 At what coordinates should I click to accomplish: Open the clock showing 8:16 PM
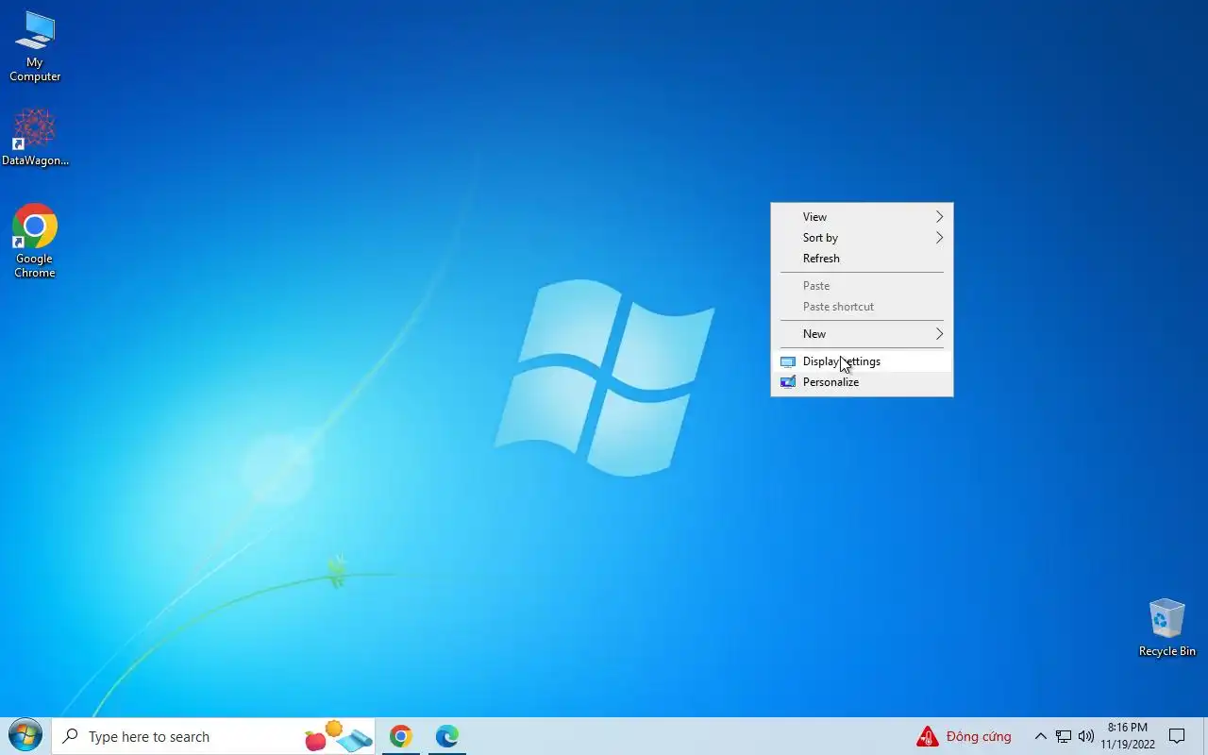point(1127,736)
